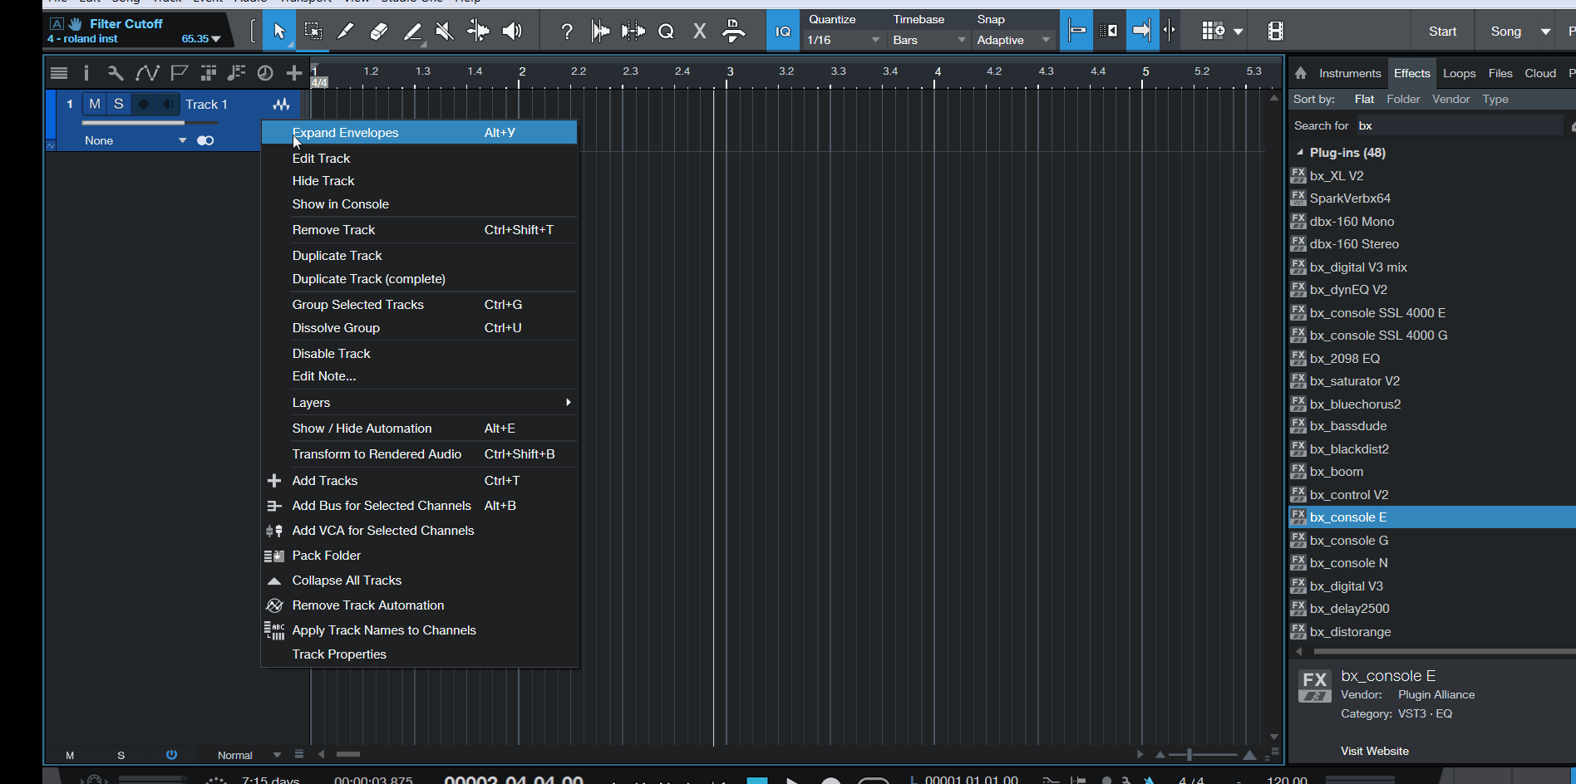The height and width of the screenshot is (784, 1576).
Task: Toggle Track 1 input link switch
Action: (205, 140)
